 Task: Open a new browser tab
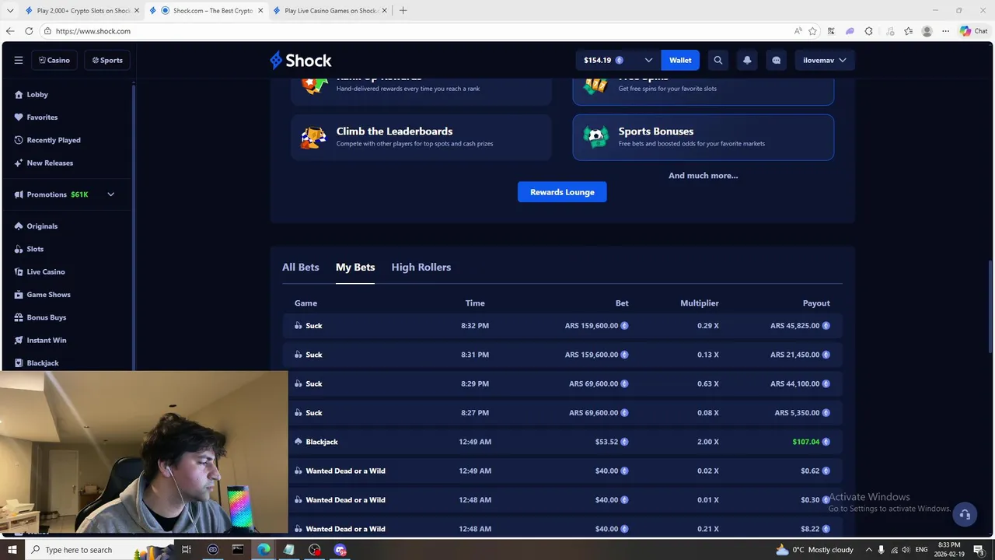pos(403,11)
